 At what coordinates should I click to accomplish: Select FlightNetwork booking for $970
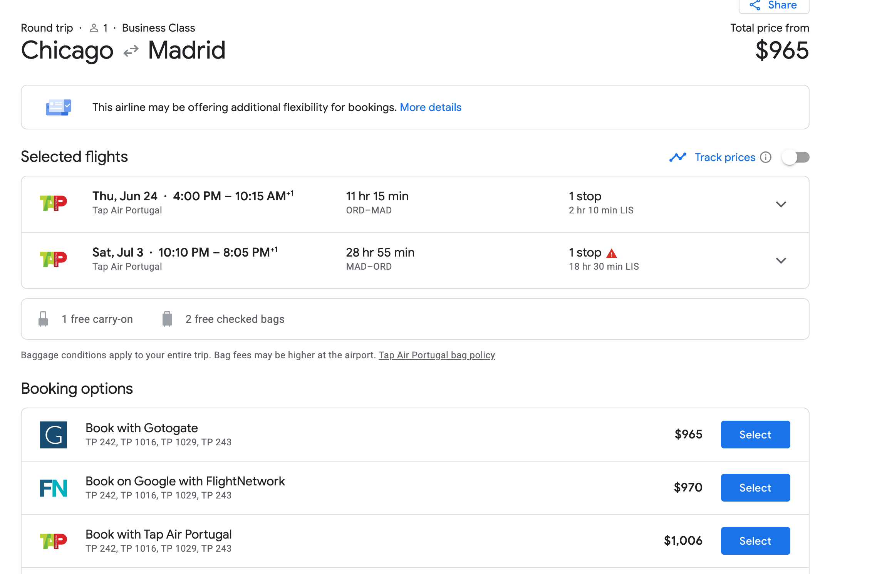coord(755,488)
